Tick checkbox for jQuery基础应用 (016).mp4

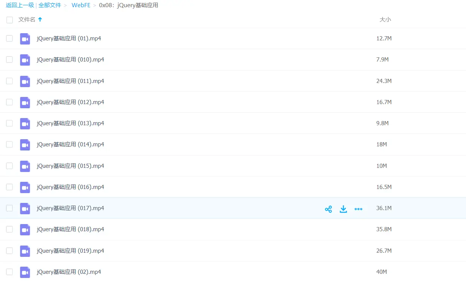(9, 187)
